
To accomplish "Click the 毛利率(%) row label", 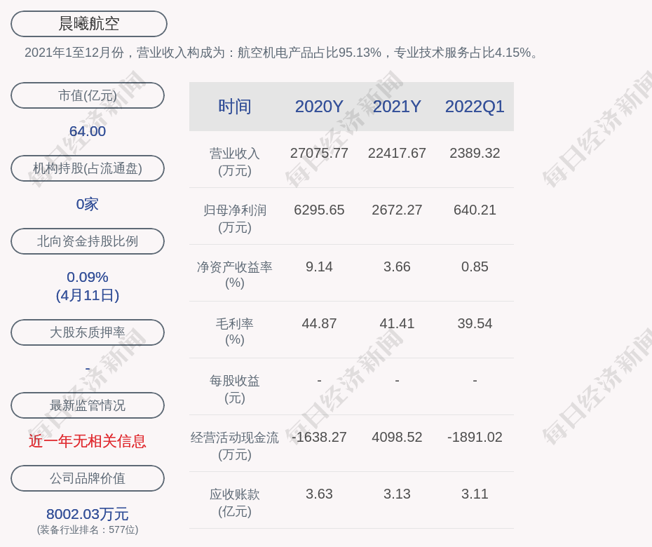I will (235, 332).
